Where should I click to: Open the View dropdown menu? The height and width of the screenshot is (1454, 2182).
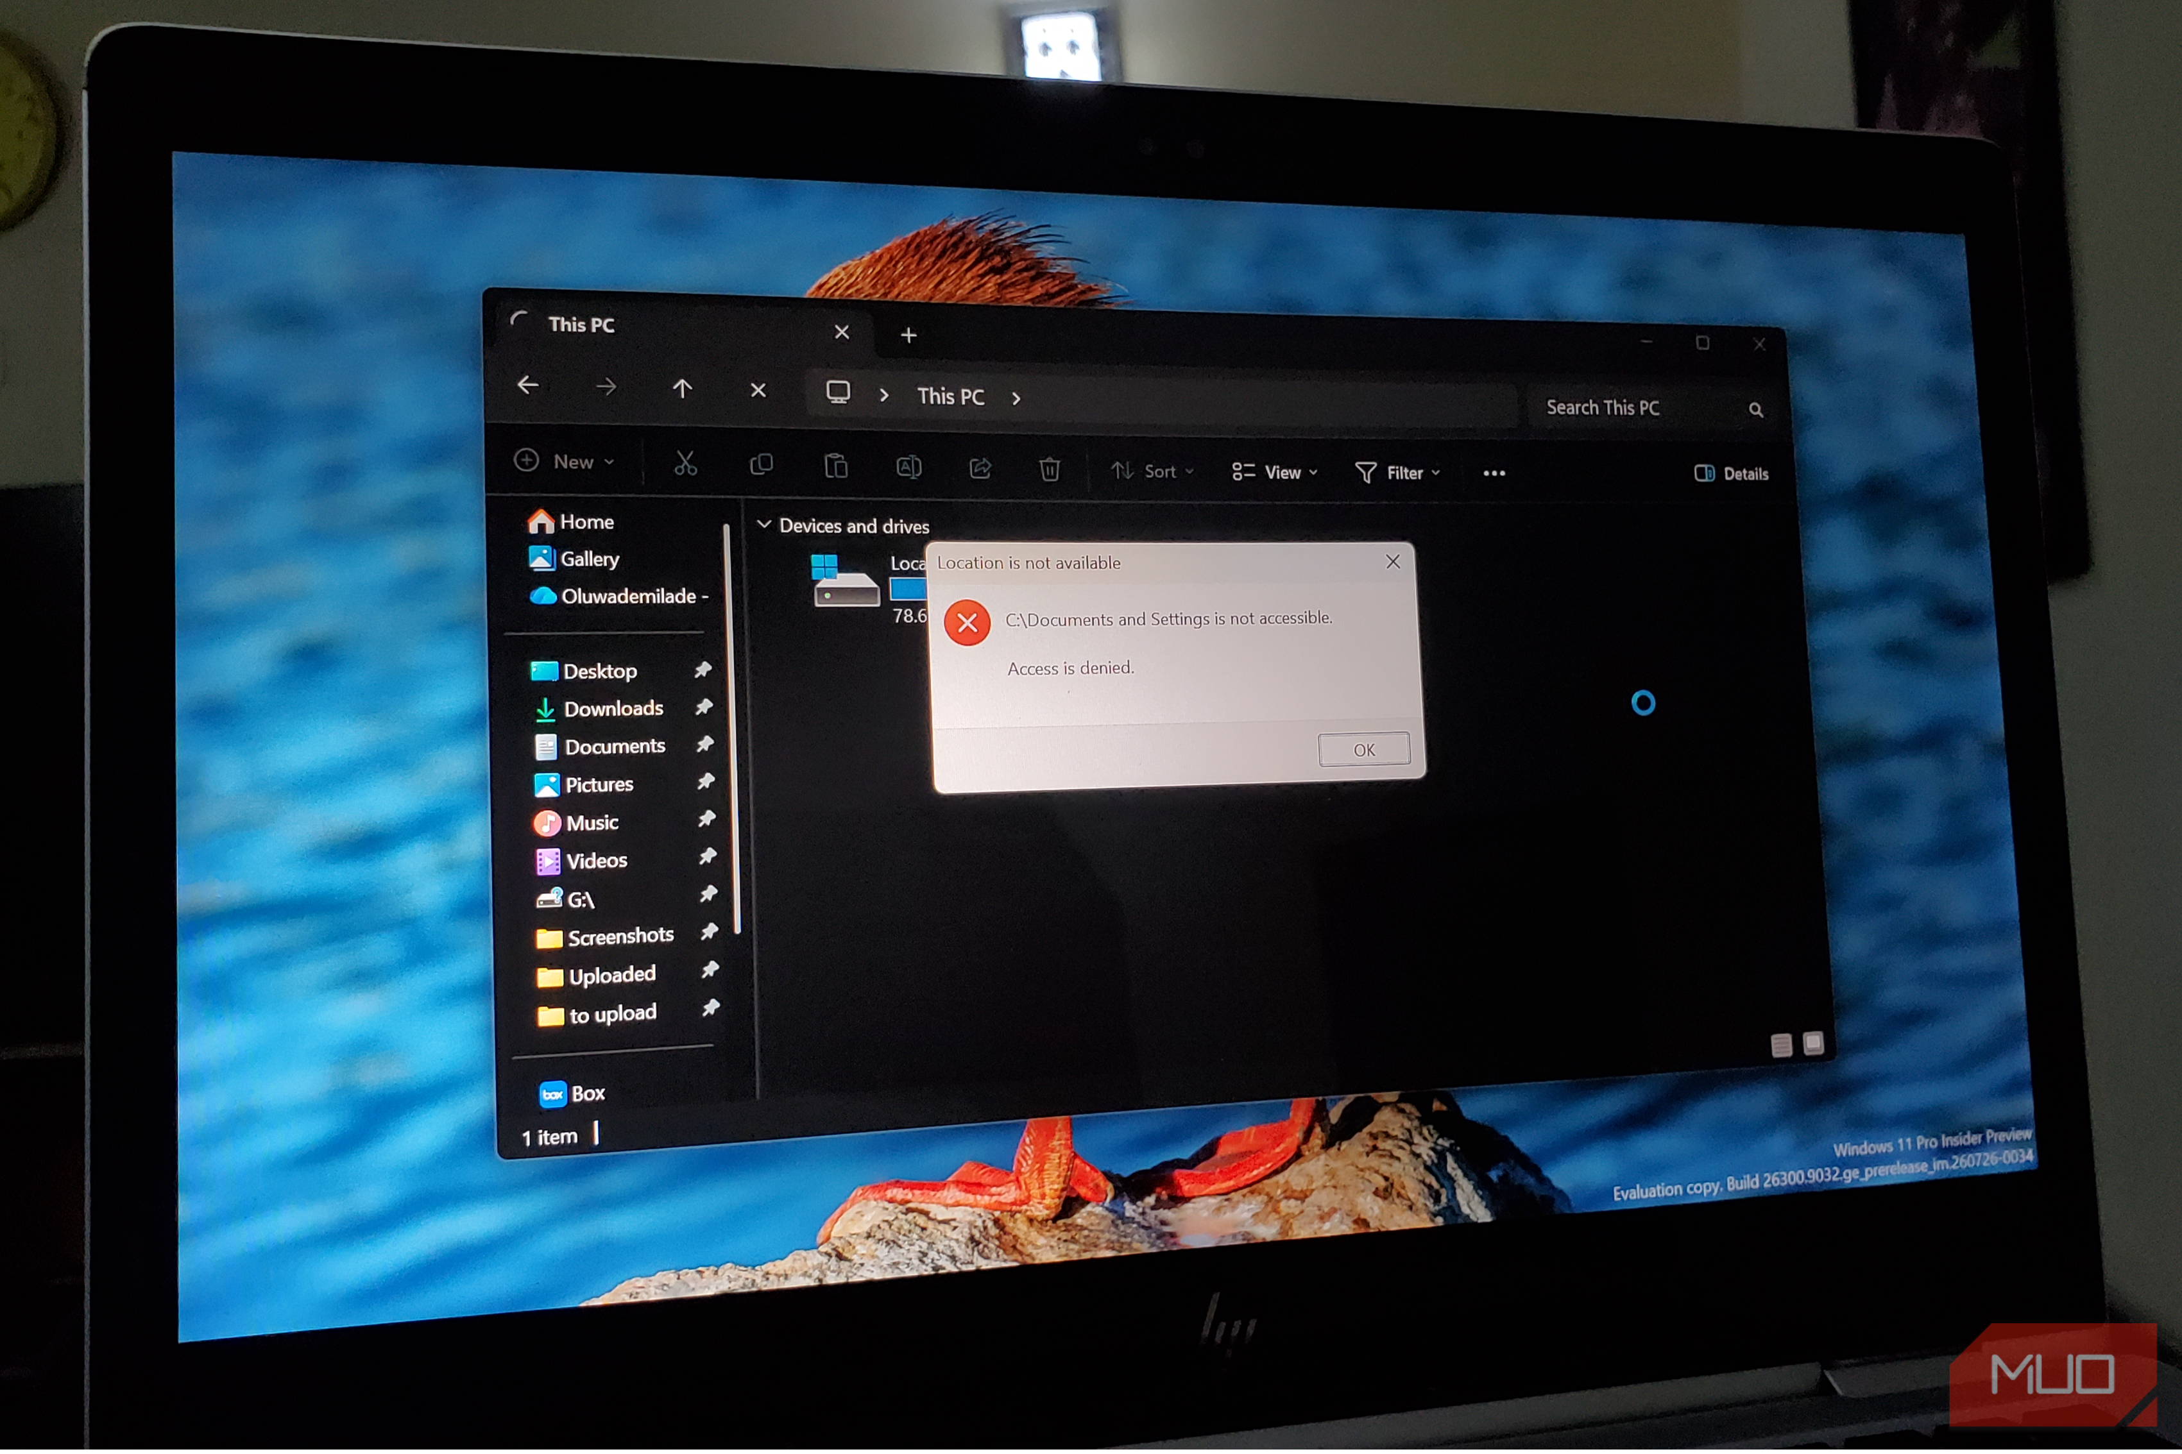coord(1274,473)
